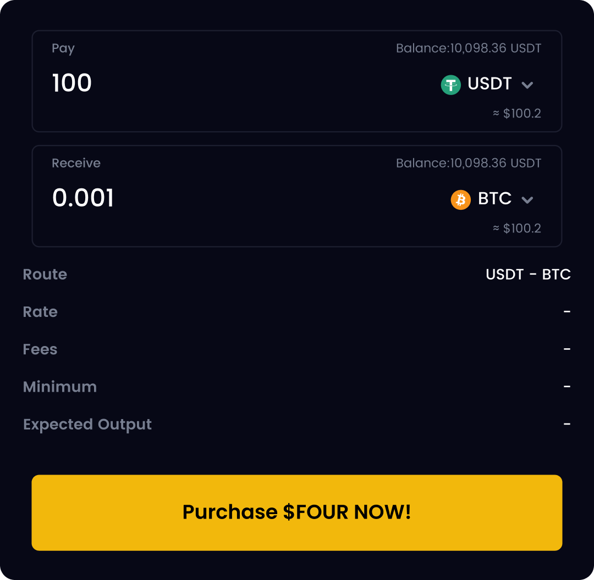This screenshot has height=580, width=594.
Task: Click the Minimum row label
Action: (60, 387)
